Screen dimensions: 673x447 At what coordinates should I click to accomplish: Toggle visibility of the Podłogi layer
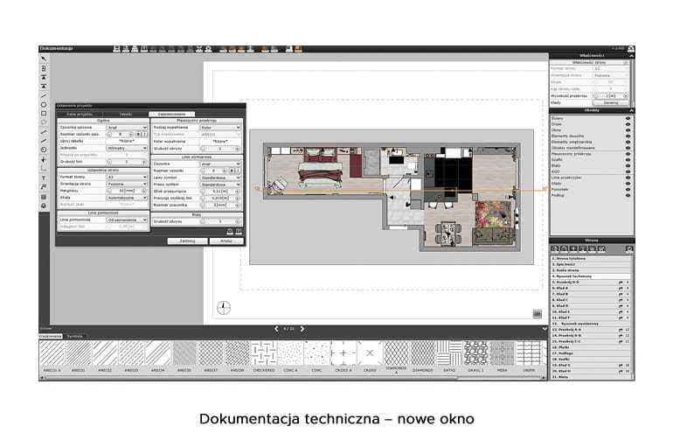(x=628, y=195)
